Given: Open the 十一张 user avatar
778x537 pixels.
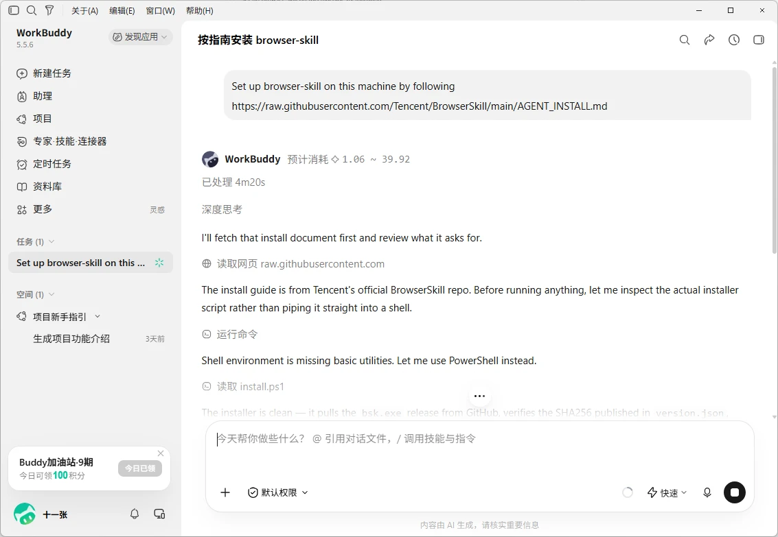Looking at the screenshot, I should click(24, 514).
